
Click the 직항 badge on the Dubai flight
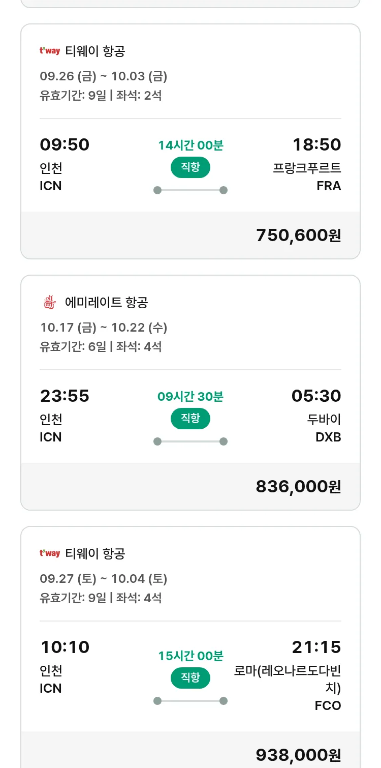[190, 419]
